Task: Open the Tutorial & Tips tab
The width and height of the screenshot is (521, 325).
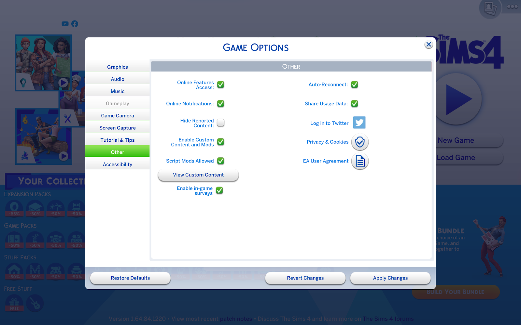Action: click(118, 140)
